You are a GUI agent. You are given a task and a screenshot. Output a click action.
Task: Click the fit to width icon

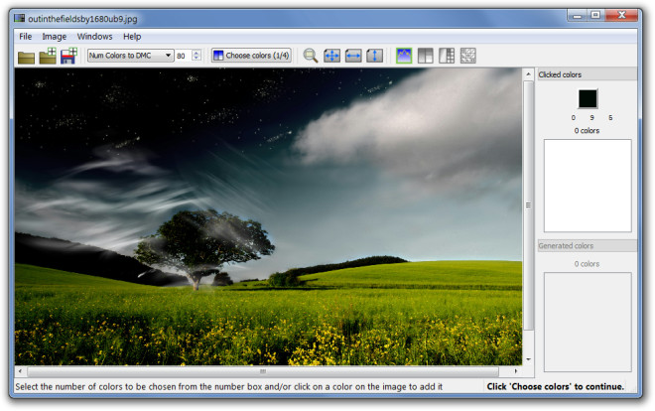coord(353,56)
